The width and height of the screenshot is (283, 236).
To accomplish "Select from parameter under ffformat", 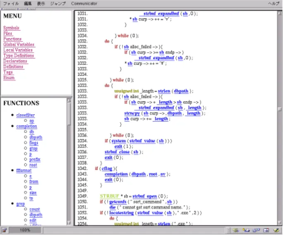I will [x=34, y=182].
